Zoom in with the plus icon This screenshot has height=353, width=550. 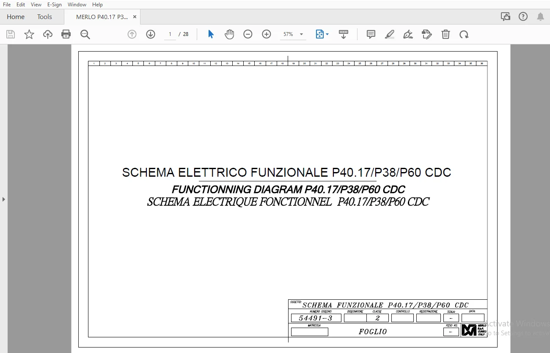pyautogui.click(x=267, y=34)
